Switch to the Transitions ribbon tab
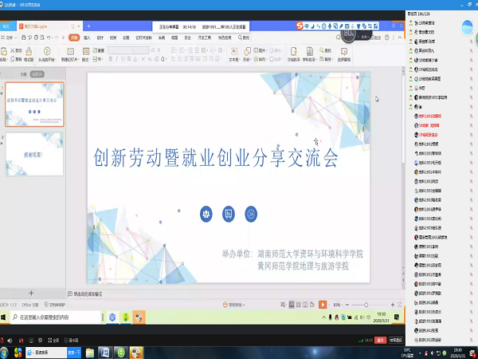478x359 pixels. coord(113,37)
